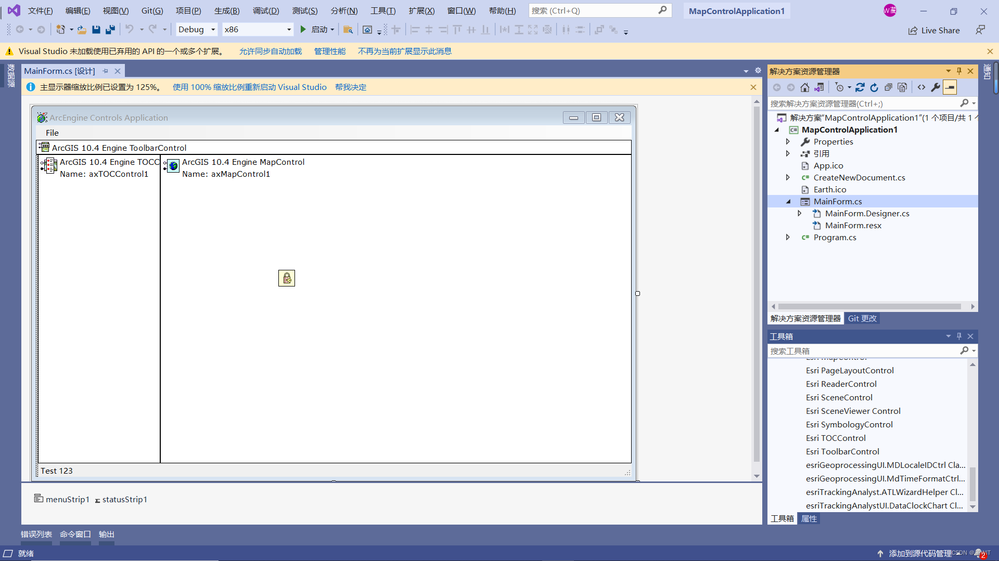Image resolution: width=999 pixels, height=561 pixels.
Task: Open Solution Explorer window options dropdown
Action: tap(948, 71)
